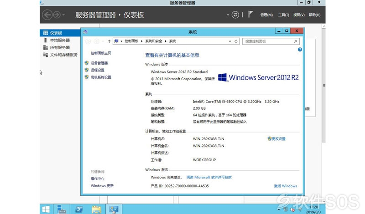
Task: Open 操作中心 link
Action: click(x=98, y=178)
